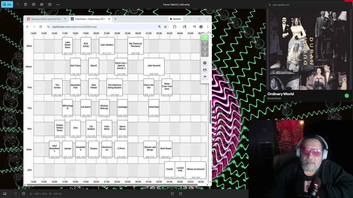The width and height of the screenshot is (353, 198).
Task: Print the image using printer icon
Action: (x=34, y=4)
